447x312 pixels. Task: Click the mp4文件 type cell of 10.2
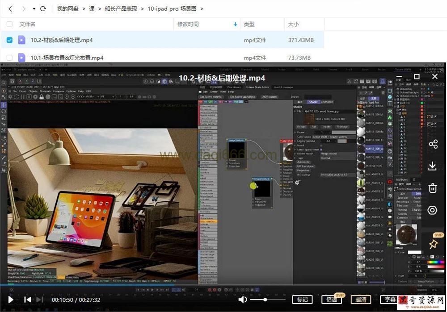click(255, 40)
